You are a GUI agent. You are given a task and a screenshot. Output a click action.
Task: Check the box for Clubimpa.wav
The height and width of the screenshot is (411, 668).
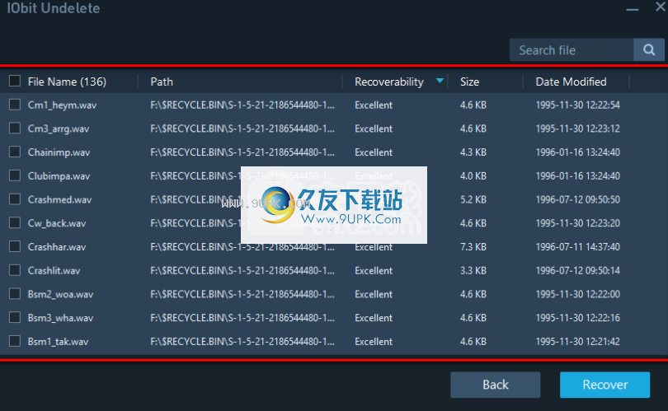point(15,175)
